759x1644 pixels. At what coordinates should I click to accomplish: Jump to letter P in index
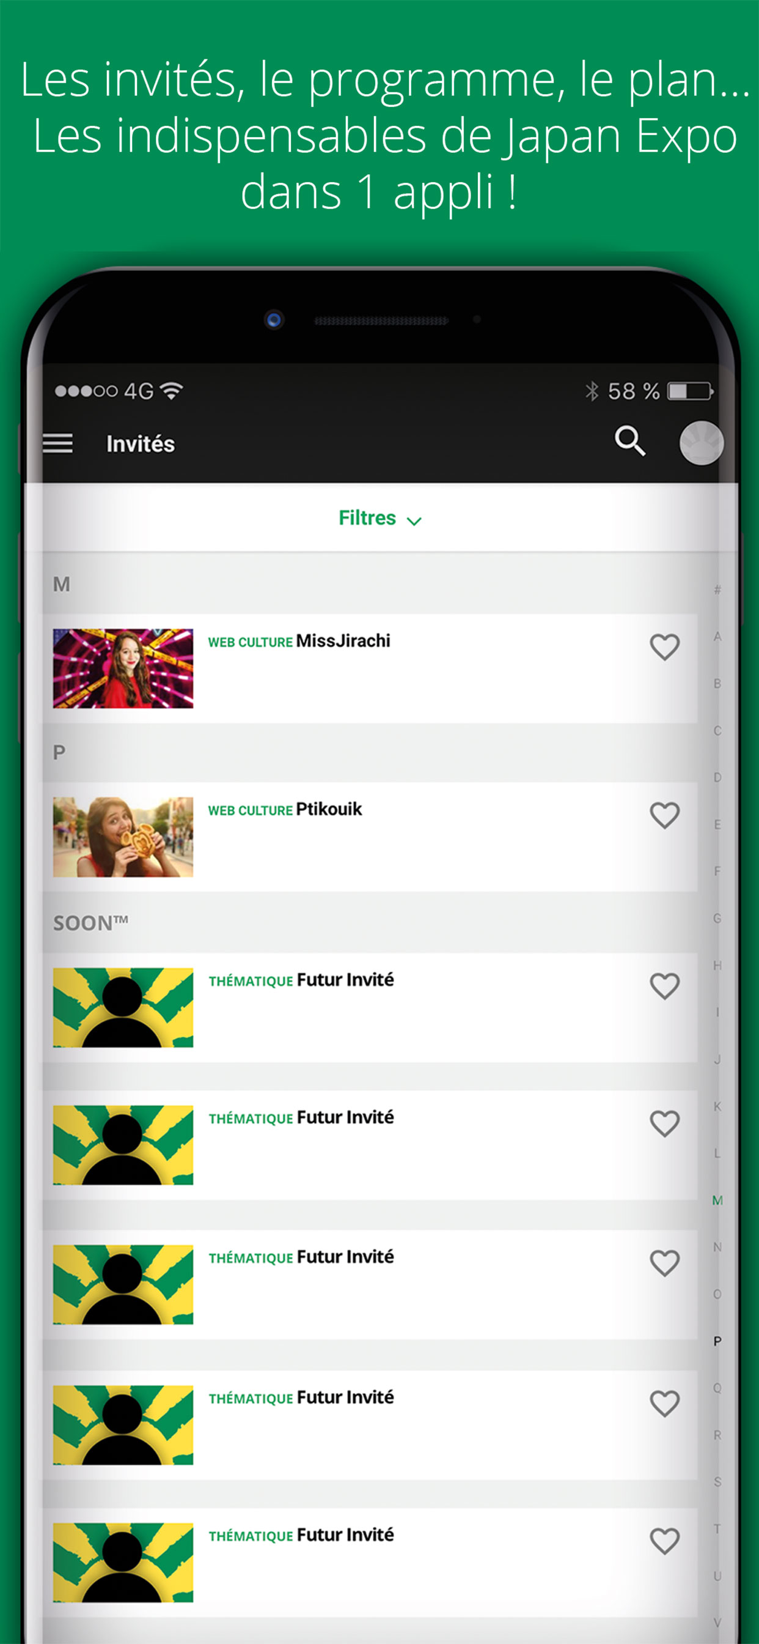pyautogui.click(x=717, y=1341)
